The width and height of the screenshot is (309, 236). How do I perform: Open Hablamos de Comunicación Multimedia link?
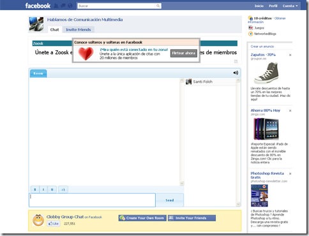pyautogui.click(x=85, y=20)
